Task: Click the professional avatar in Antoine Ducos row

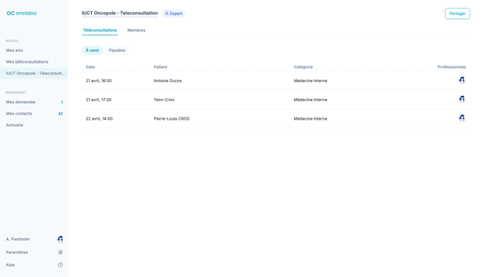Action: (x=462, y=80)
